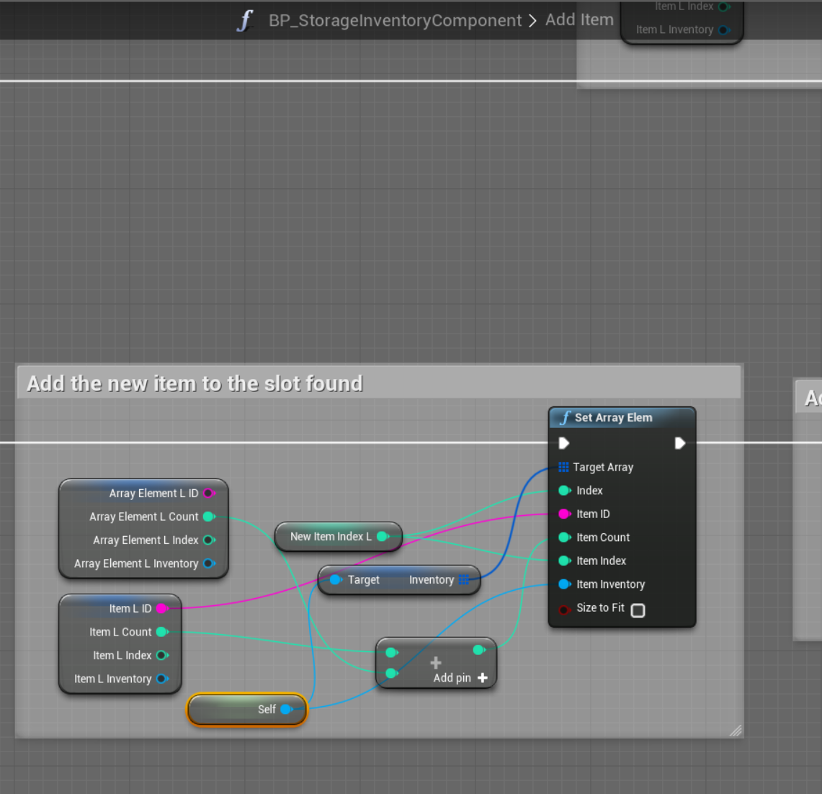This screenshot has height=794, width=822.
Task: Click the Array Element L Count pin
Action: click(x=208, y=517)
